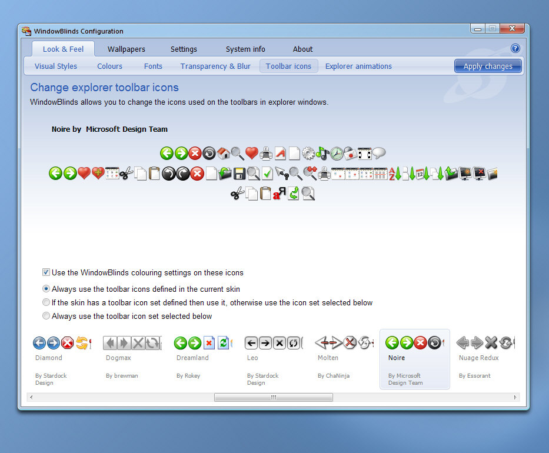Choose the Dreamland icon set
Screen dimensions: 549x453
[x=204, y=359]
